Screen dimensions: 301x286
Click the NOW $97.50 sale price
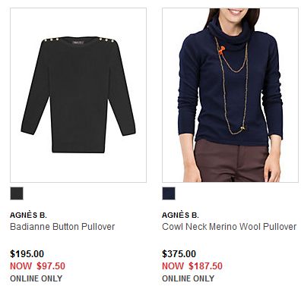click(x=37, y=266)
